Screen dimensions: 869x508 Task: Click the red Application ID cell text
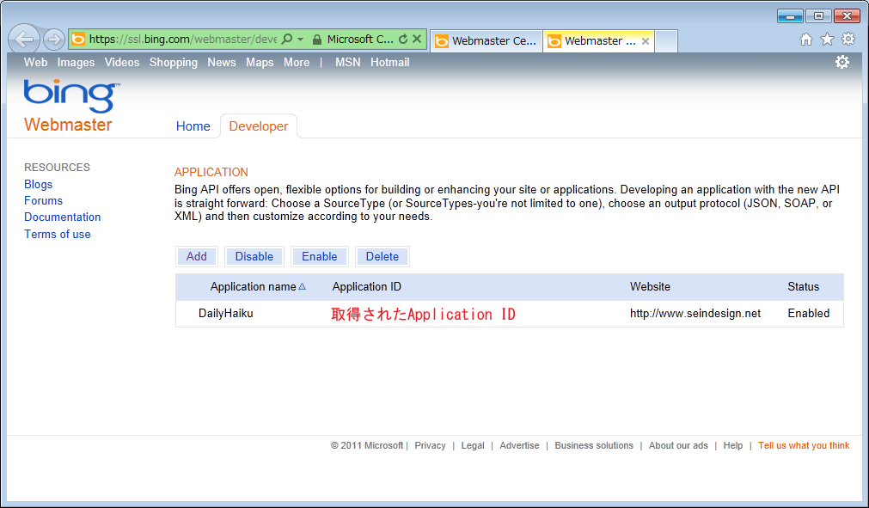click(424, 314)
